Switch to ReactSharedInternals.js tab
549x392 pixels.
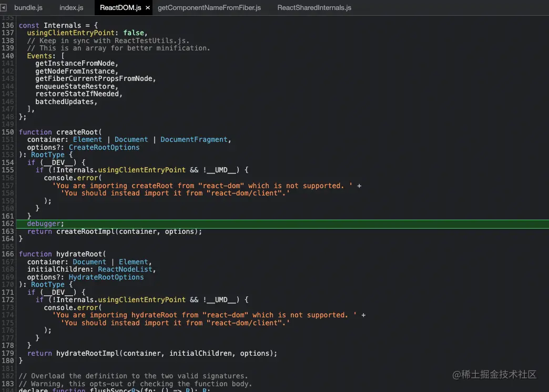[x=314, y=8]
